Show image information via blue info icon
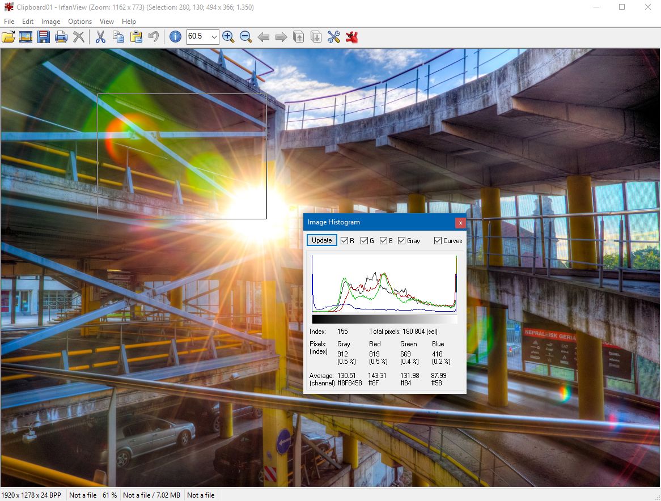This screenshot has width=661, height=501. coord(175,37)
